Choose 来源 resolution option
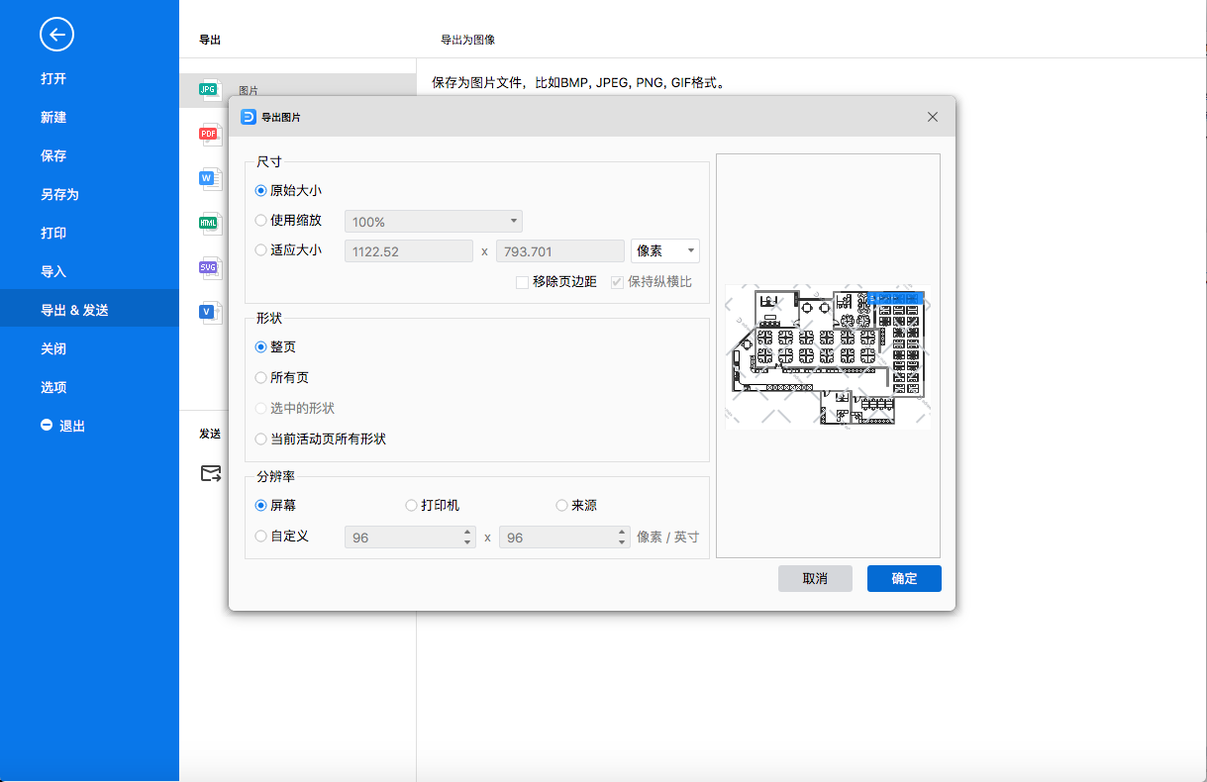Image resolution: width=1207 pixels, height=782 pixels. tap(562, 505)
